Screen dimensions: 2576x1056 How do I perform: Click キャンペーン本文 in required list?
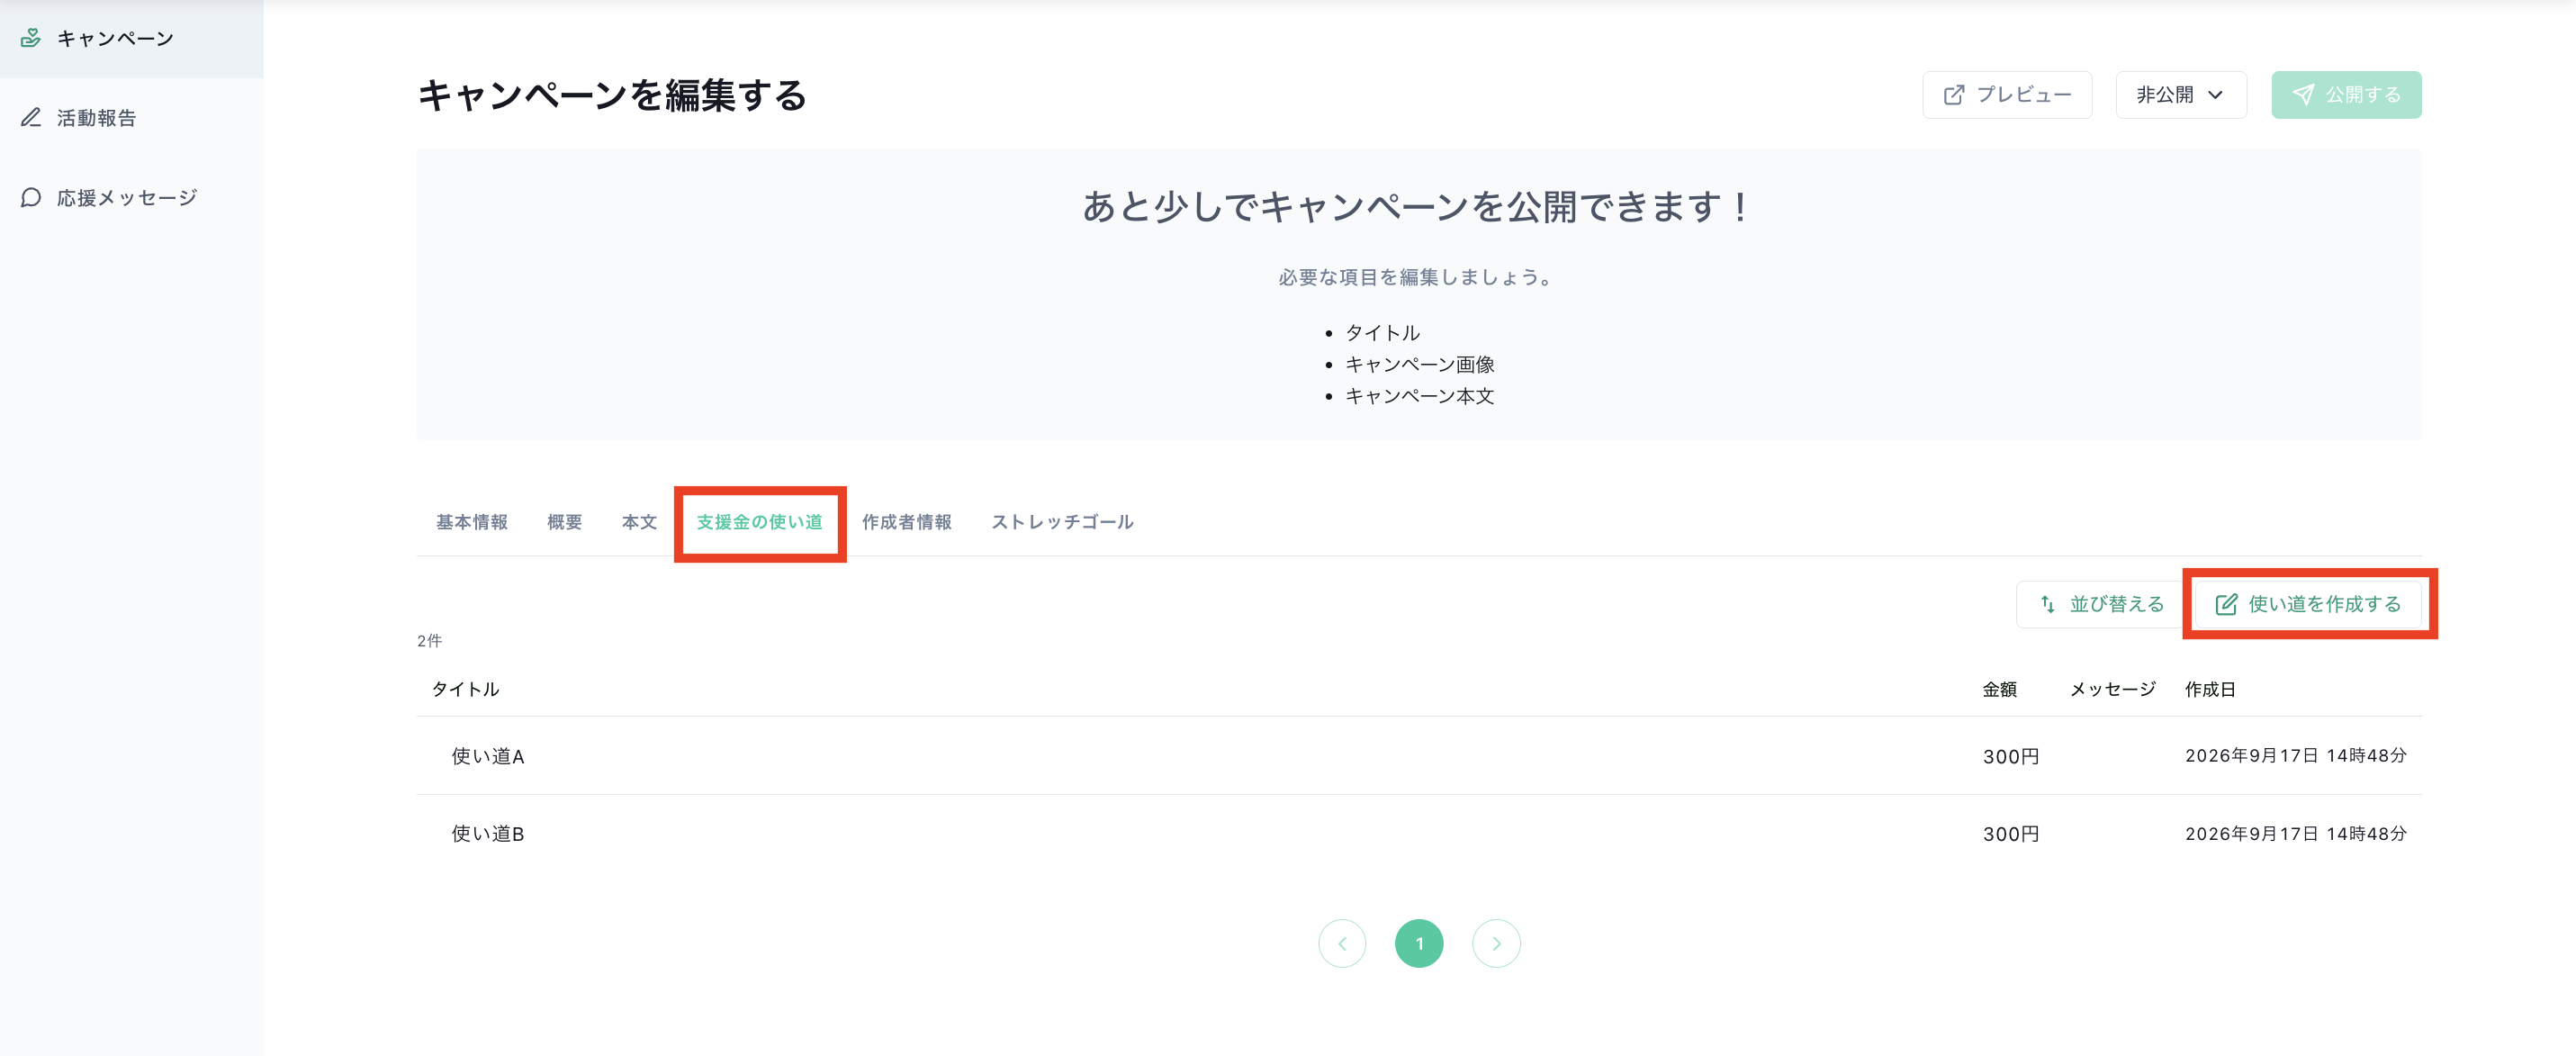tap(1419, 396)
